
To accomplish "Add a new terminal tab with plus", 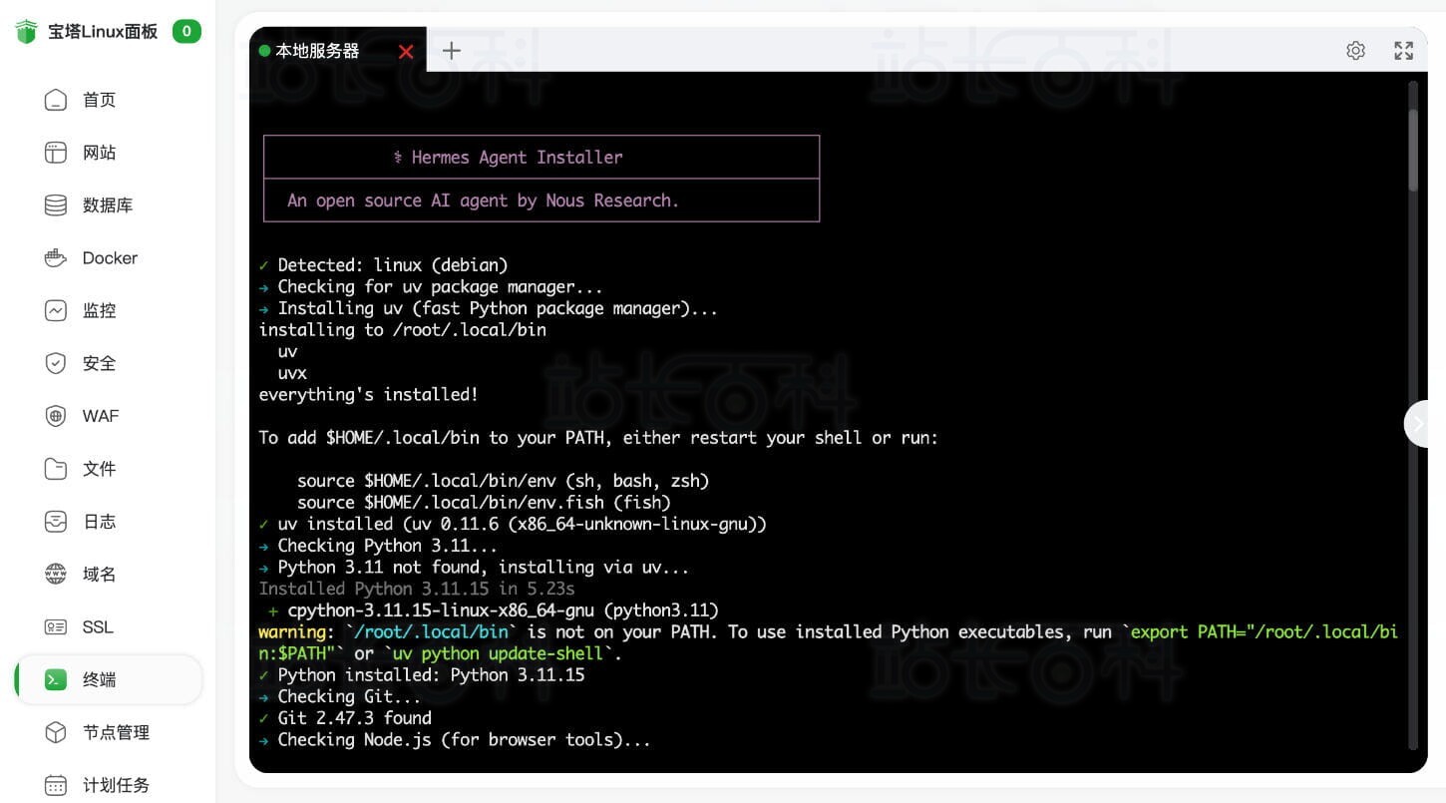I will point(452,51).
